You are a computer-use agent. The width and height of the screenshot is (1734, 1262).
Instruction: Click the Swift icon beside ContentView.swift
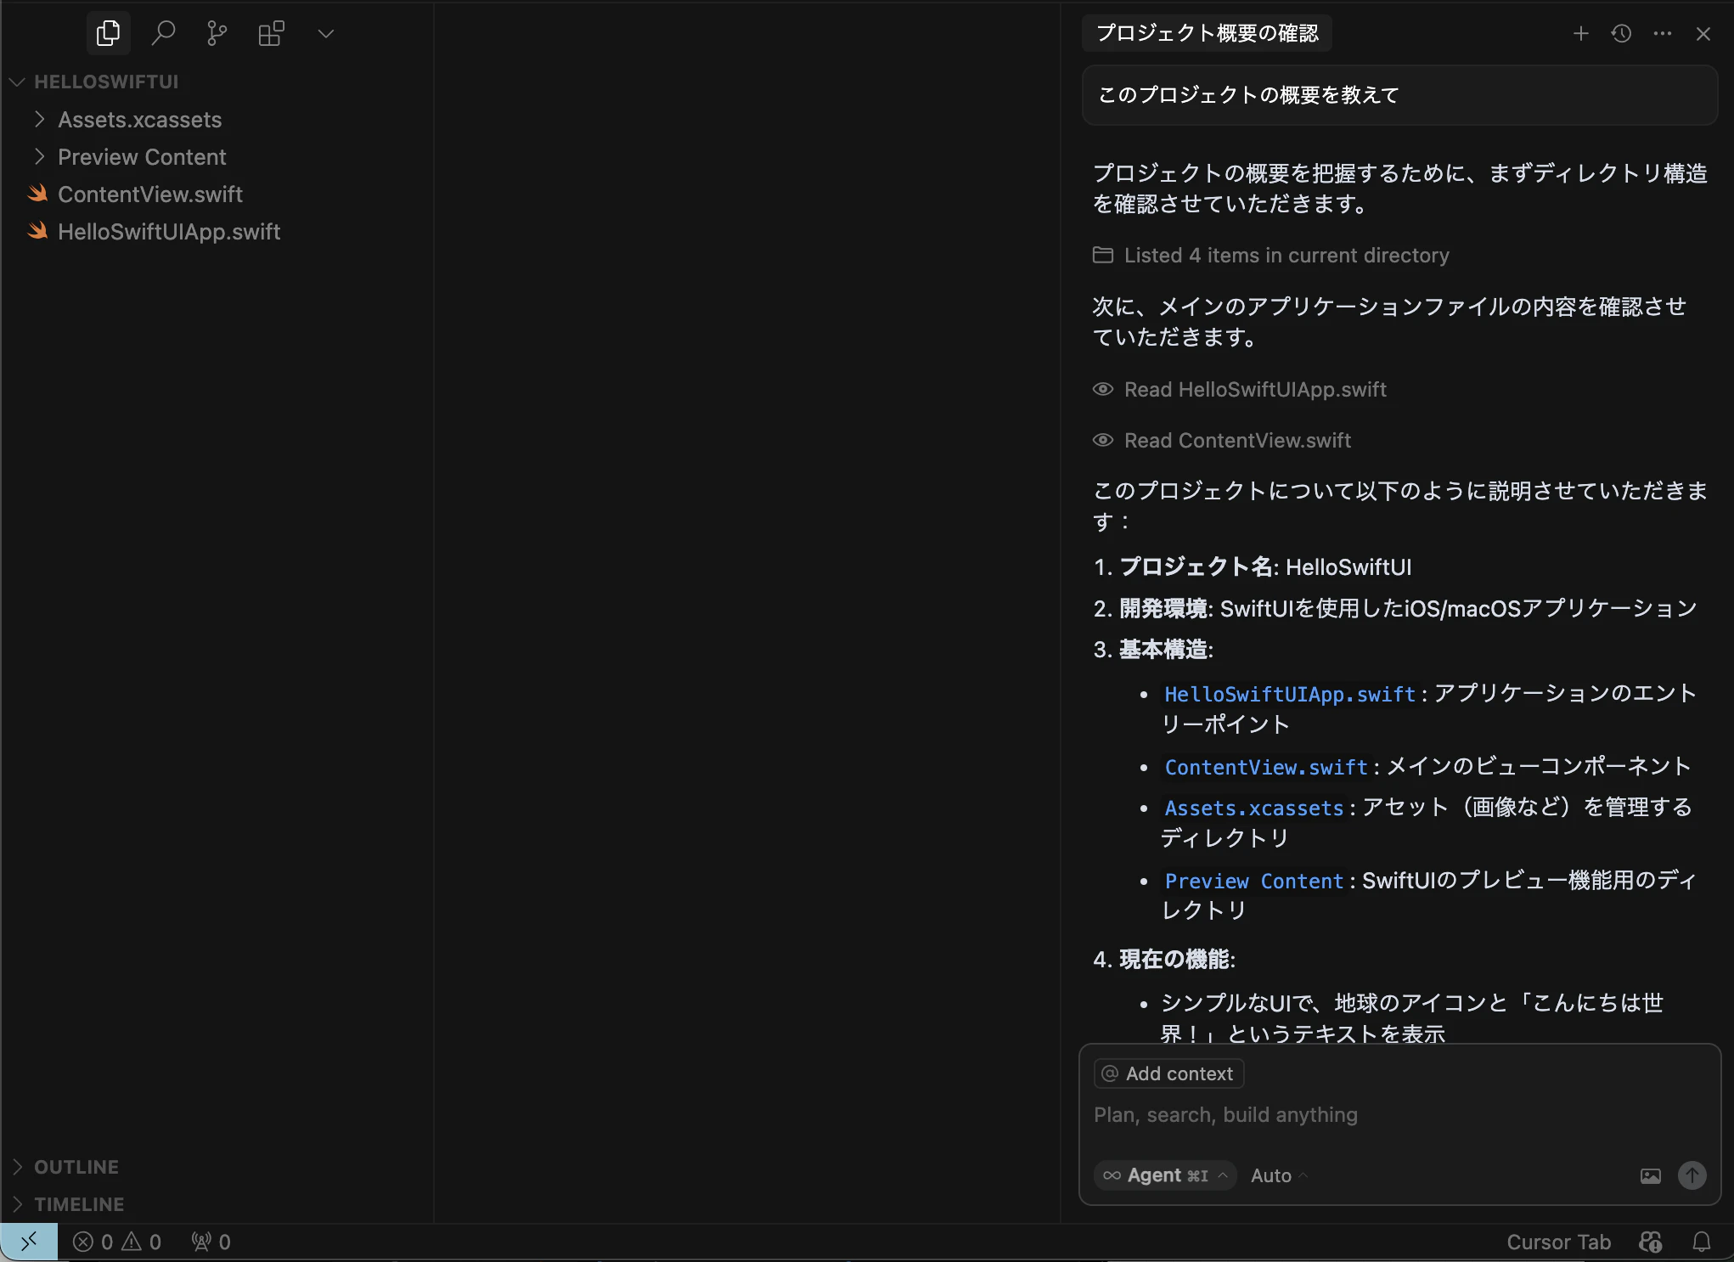(x=37, y=194)
